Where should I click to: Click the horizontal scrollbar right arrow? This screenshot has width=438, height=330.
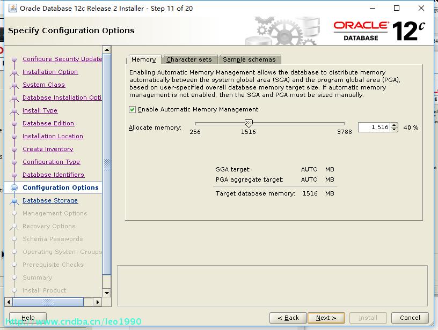[x=97, y=302]
